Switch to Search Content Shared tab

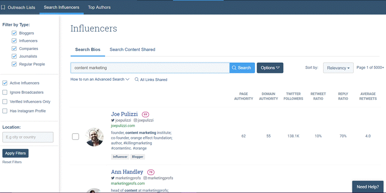tap(132, 50)
